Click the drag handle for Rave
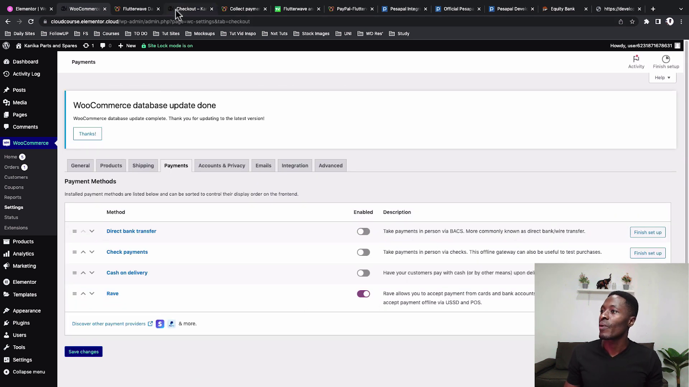 click(x=74, y=294)
